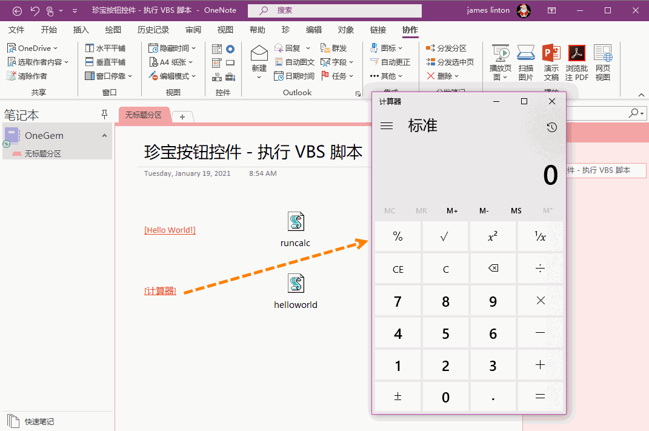Click the Back arrow in the OneNote title bar

pos(17,11)
